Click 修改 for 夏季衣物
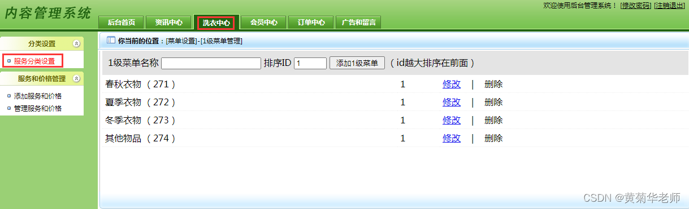This screenshot has width=689, height=209. (x=452, y=103)
